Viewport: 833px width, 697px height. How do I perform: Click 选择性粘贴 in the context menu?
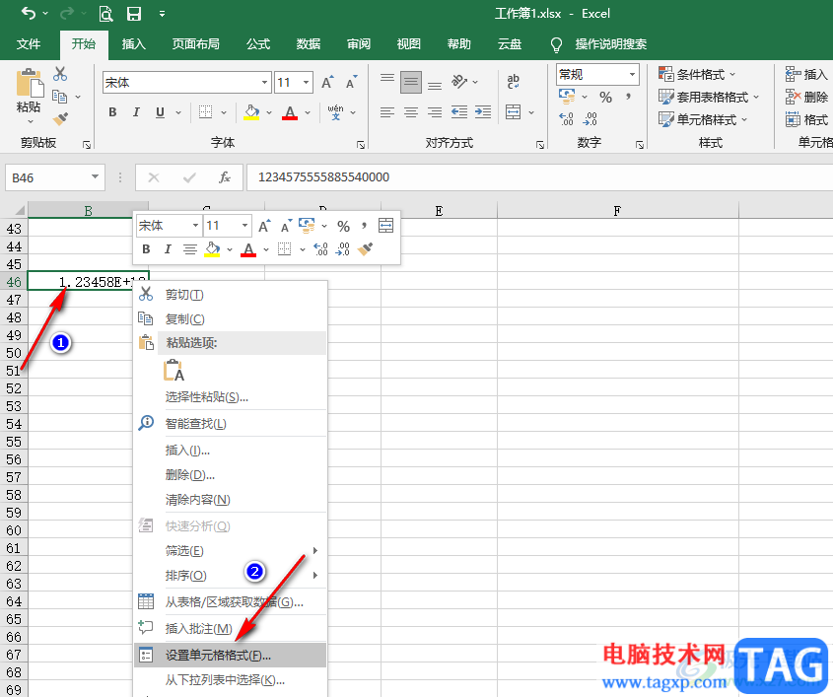pyautogui.click(x=230, y=397)
